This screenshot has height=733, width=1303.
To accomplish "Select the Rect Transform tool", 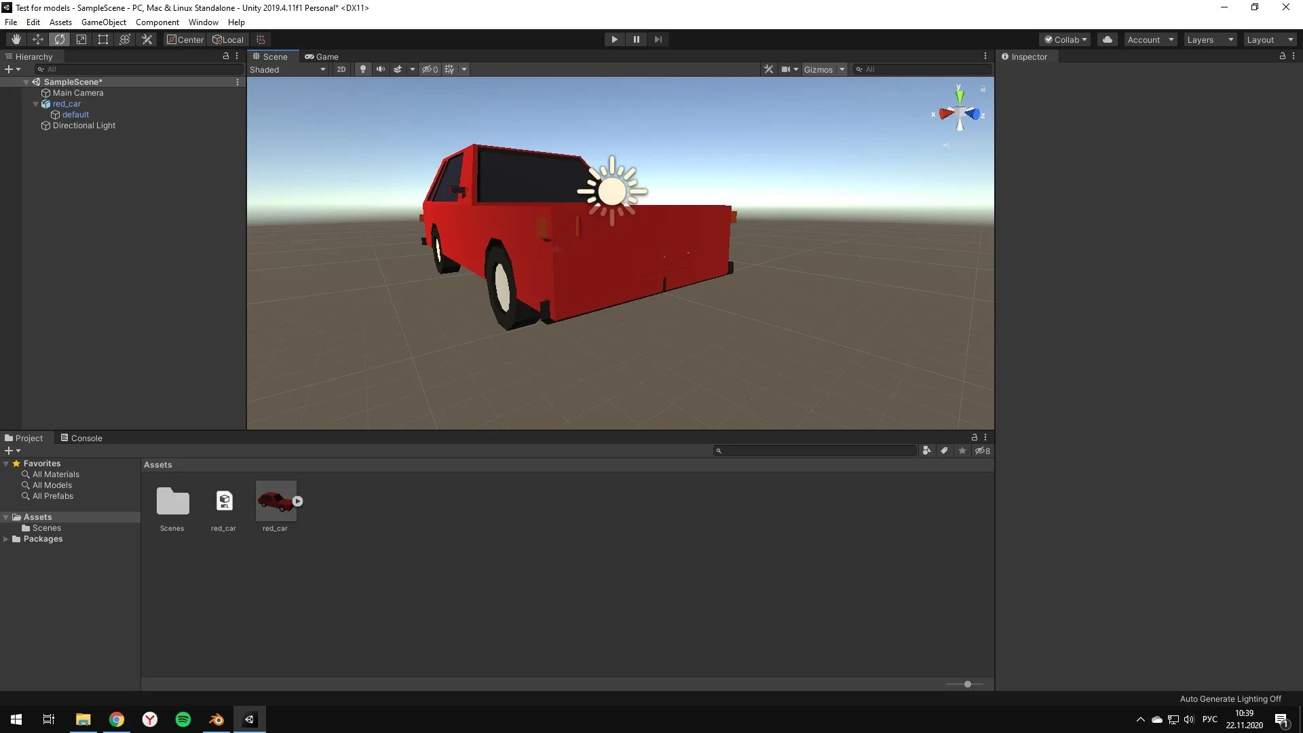I will (x=103, y=39).
